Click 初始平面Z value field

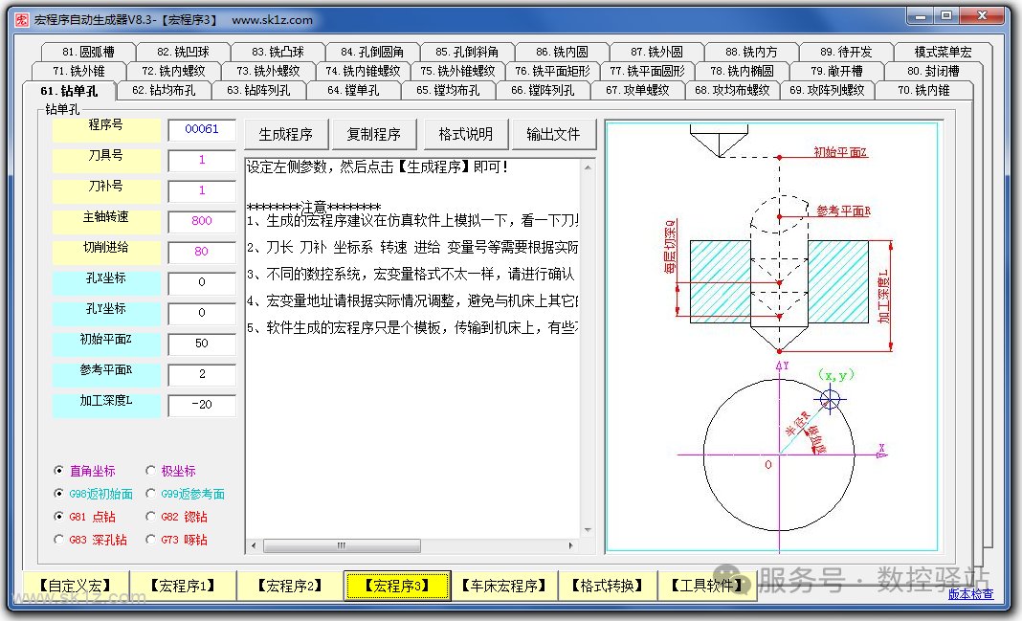201,344
